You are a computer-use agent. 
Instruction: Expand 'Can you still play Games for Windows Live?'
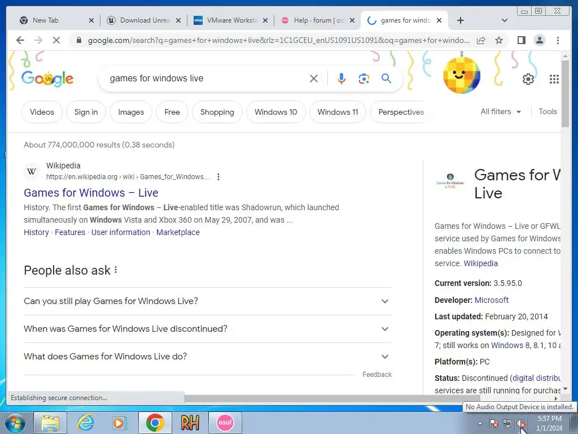[x=207, y=301]
